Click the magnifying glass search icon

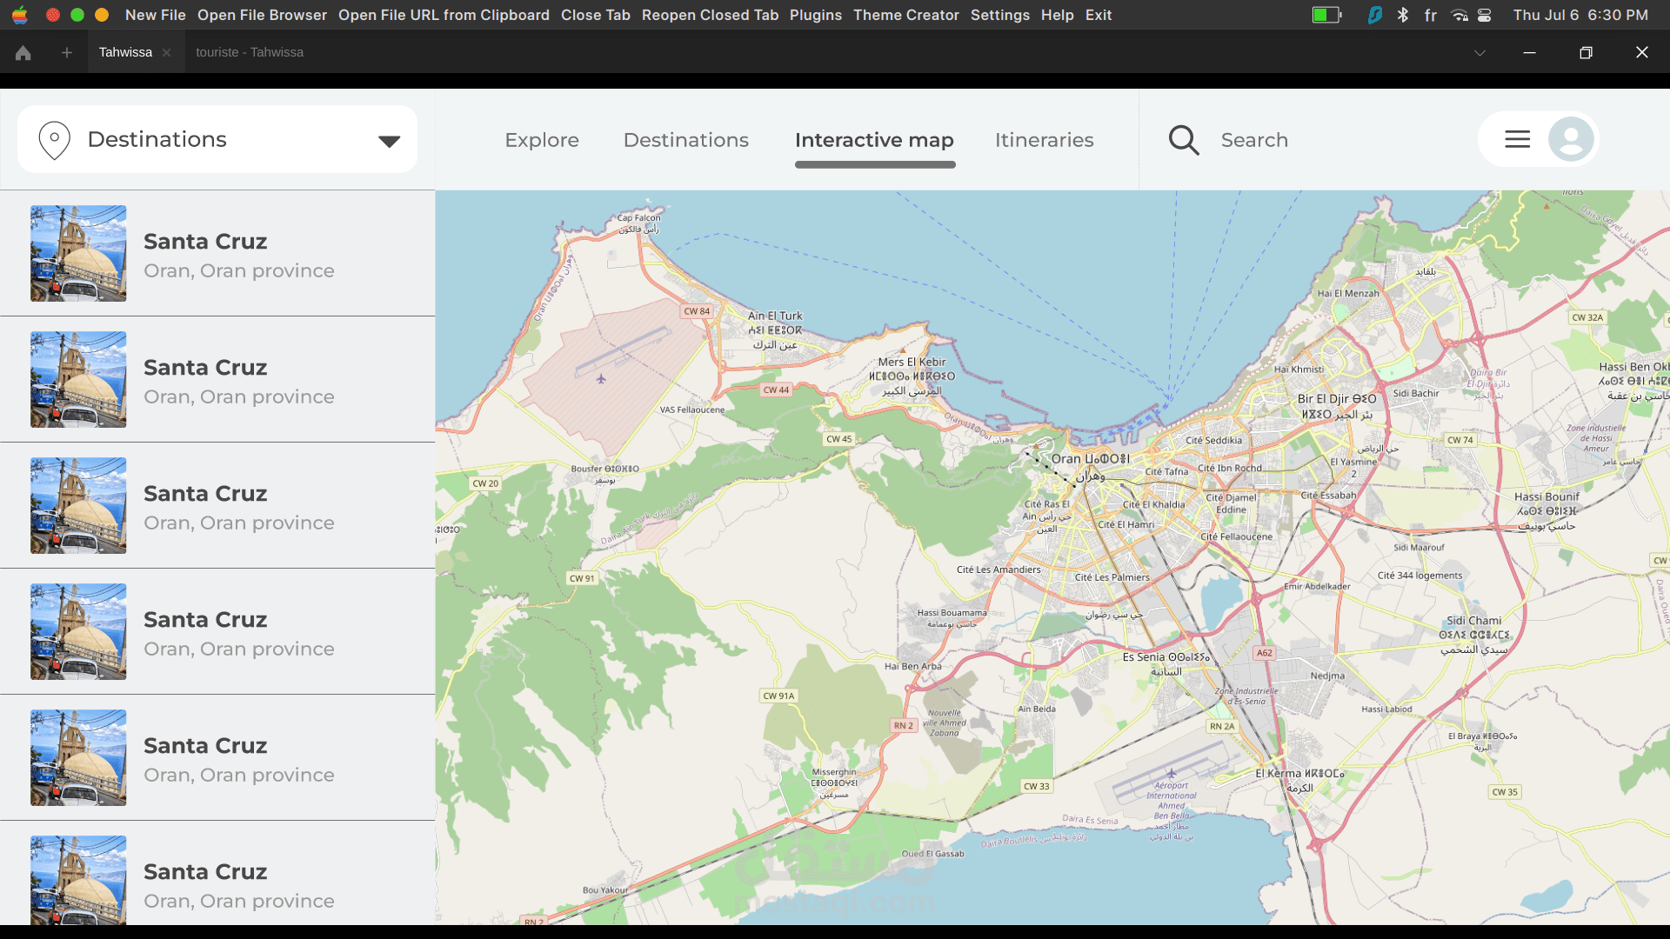pyautogui.click(x=1183, y=140)
